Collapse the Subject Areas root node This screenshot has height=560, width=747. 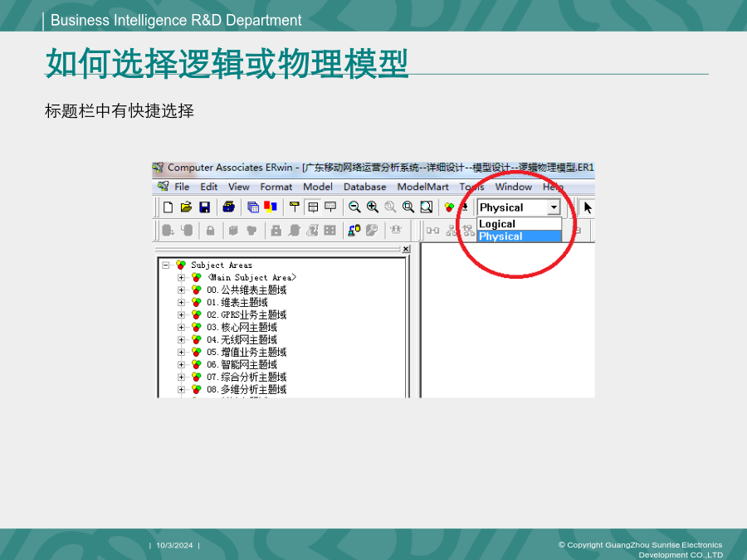tap(165, 265)
